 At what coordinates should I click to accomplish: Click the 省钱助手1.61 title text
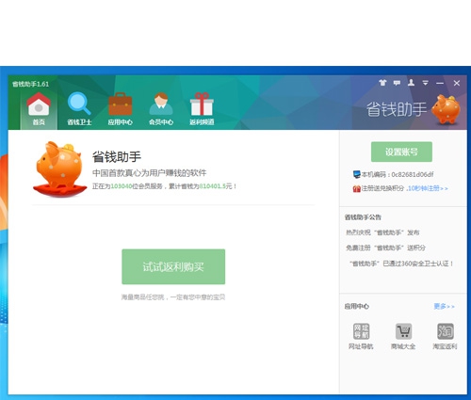30,84
